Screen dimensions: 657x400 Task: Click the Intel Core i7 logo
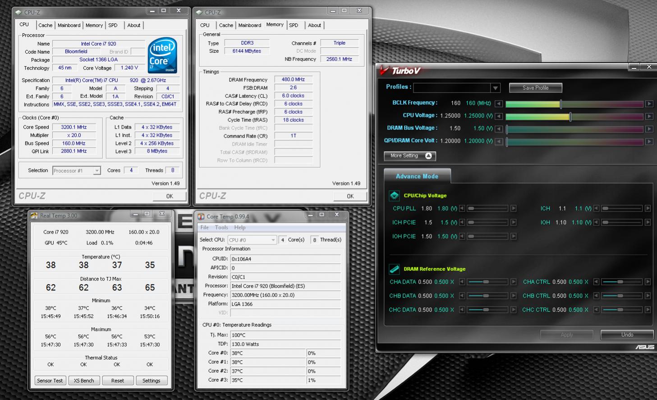tap(162, 55)
